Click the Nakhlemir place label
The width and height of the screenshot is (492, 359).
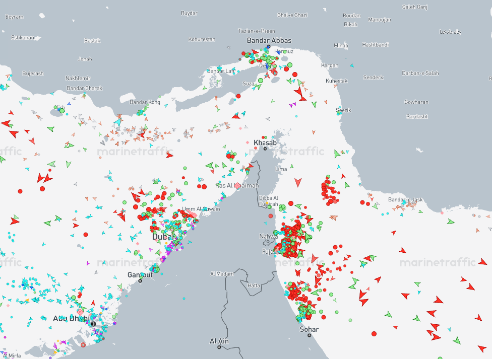coord(78,78)
